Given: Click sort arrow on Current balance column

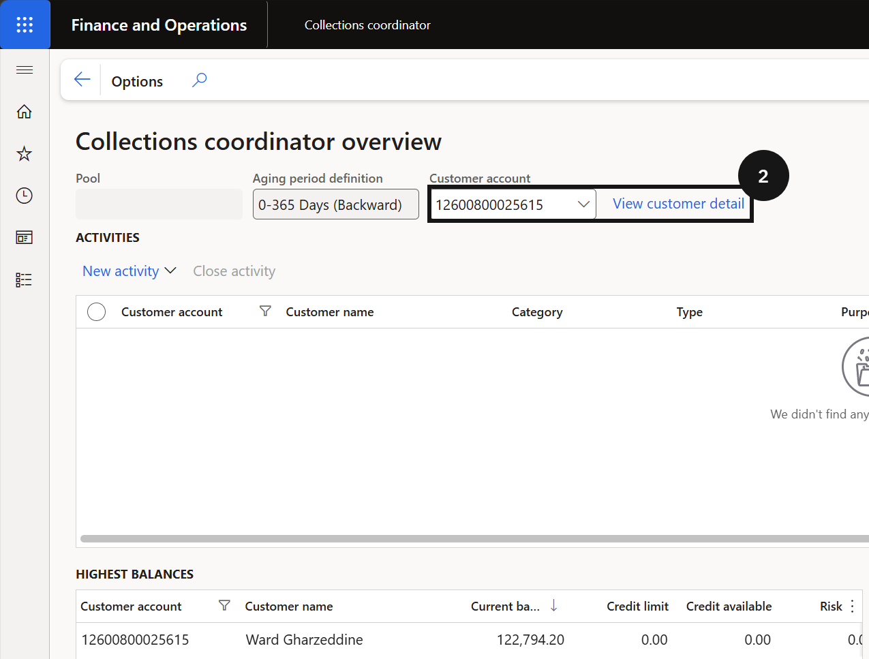Looking at the screenshot, I should coord(554,605).
